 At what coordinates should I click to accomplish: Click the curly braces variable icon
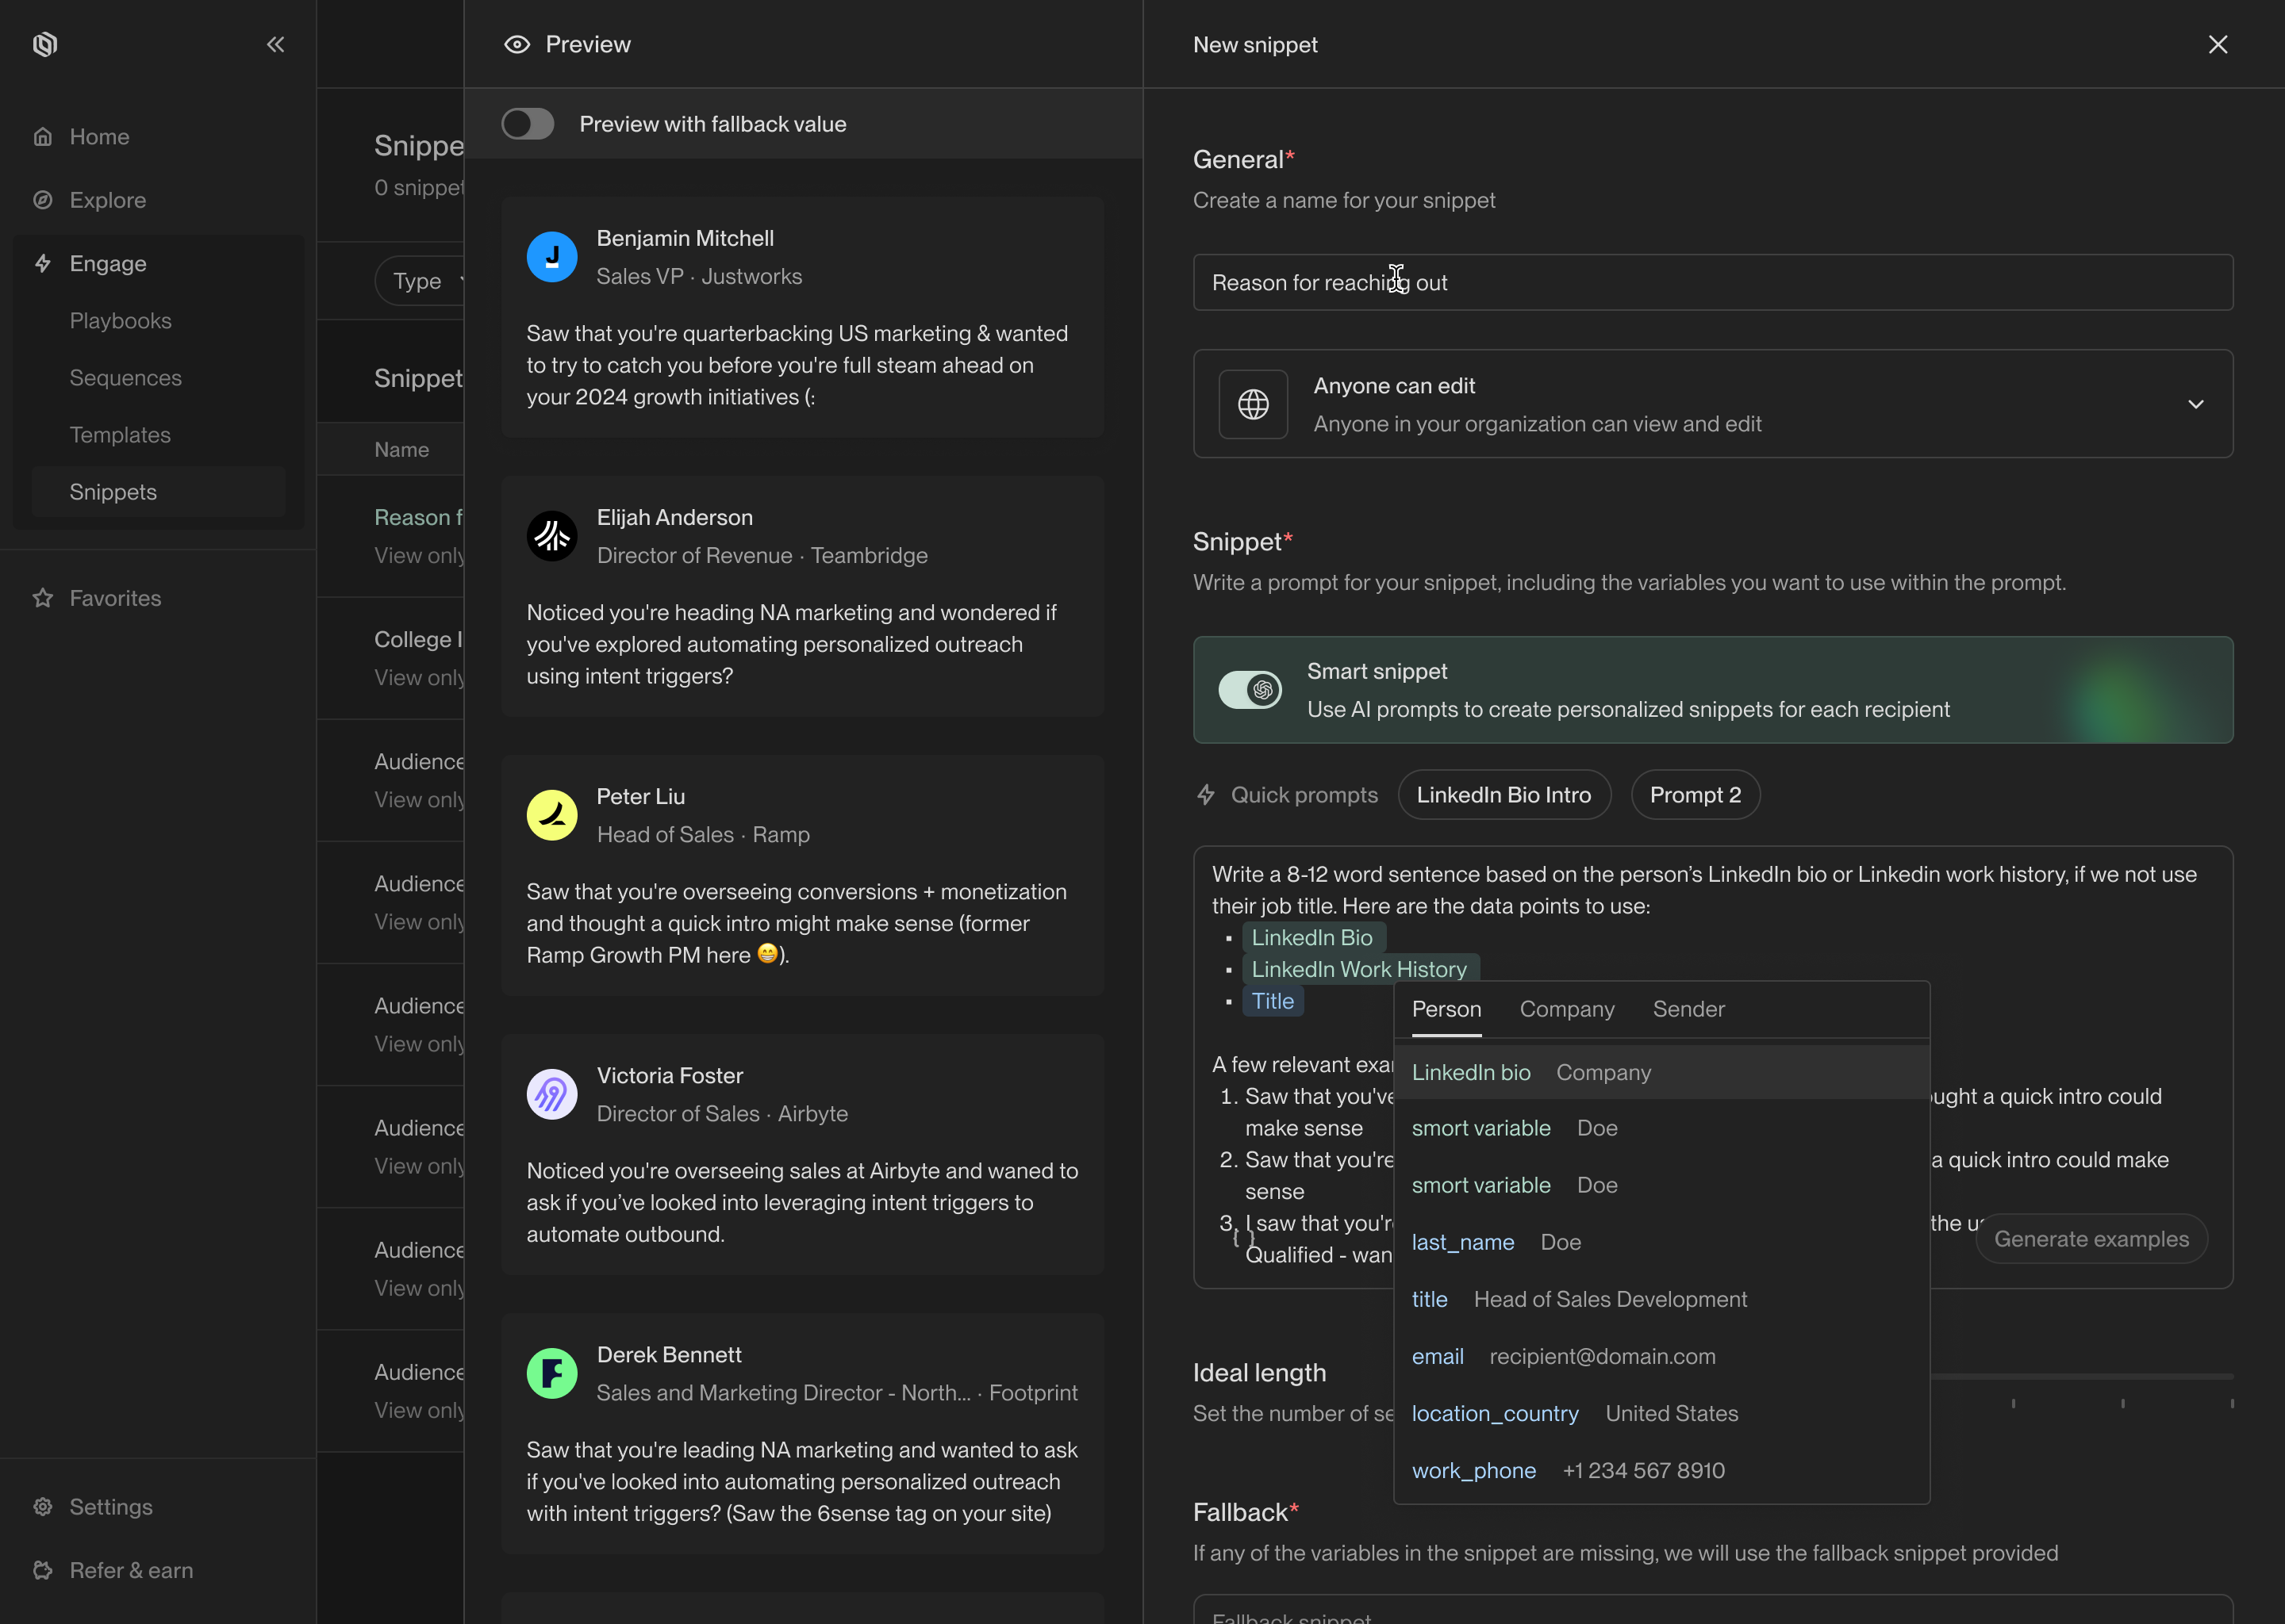1243,1237
